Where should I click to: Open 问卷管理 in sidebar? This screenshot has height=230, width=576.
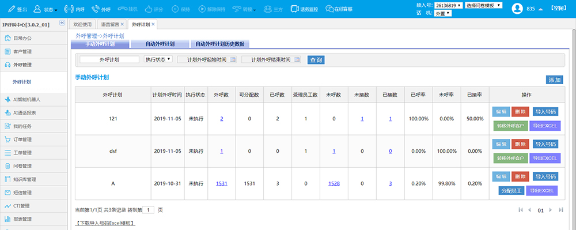point(33,165)
